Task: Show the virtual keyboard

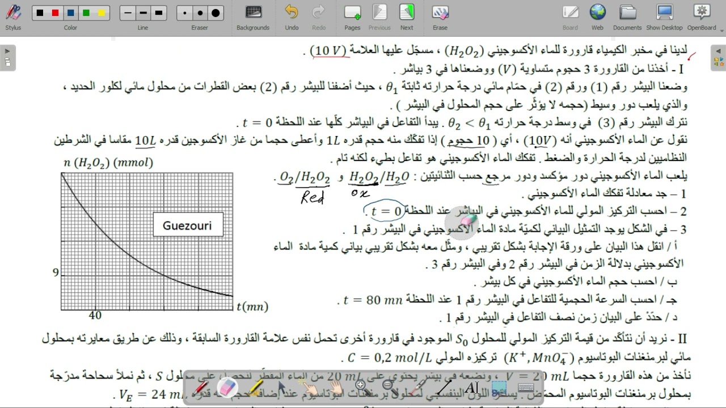Action: pyautogui.click(x=526, y=389)
